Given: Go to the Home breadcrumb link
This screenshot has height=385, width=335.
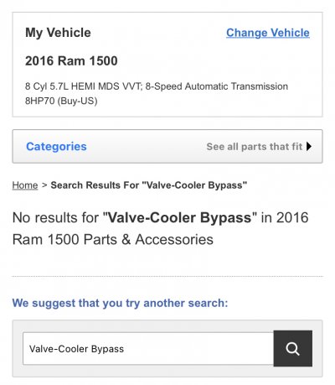Looking at the screenshot, I should coord(25,185).
